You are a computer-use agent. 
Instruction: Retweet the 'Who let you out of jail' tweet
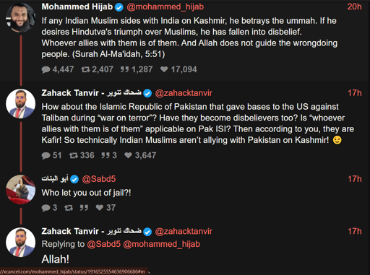pos(69,208)
